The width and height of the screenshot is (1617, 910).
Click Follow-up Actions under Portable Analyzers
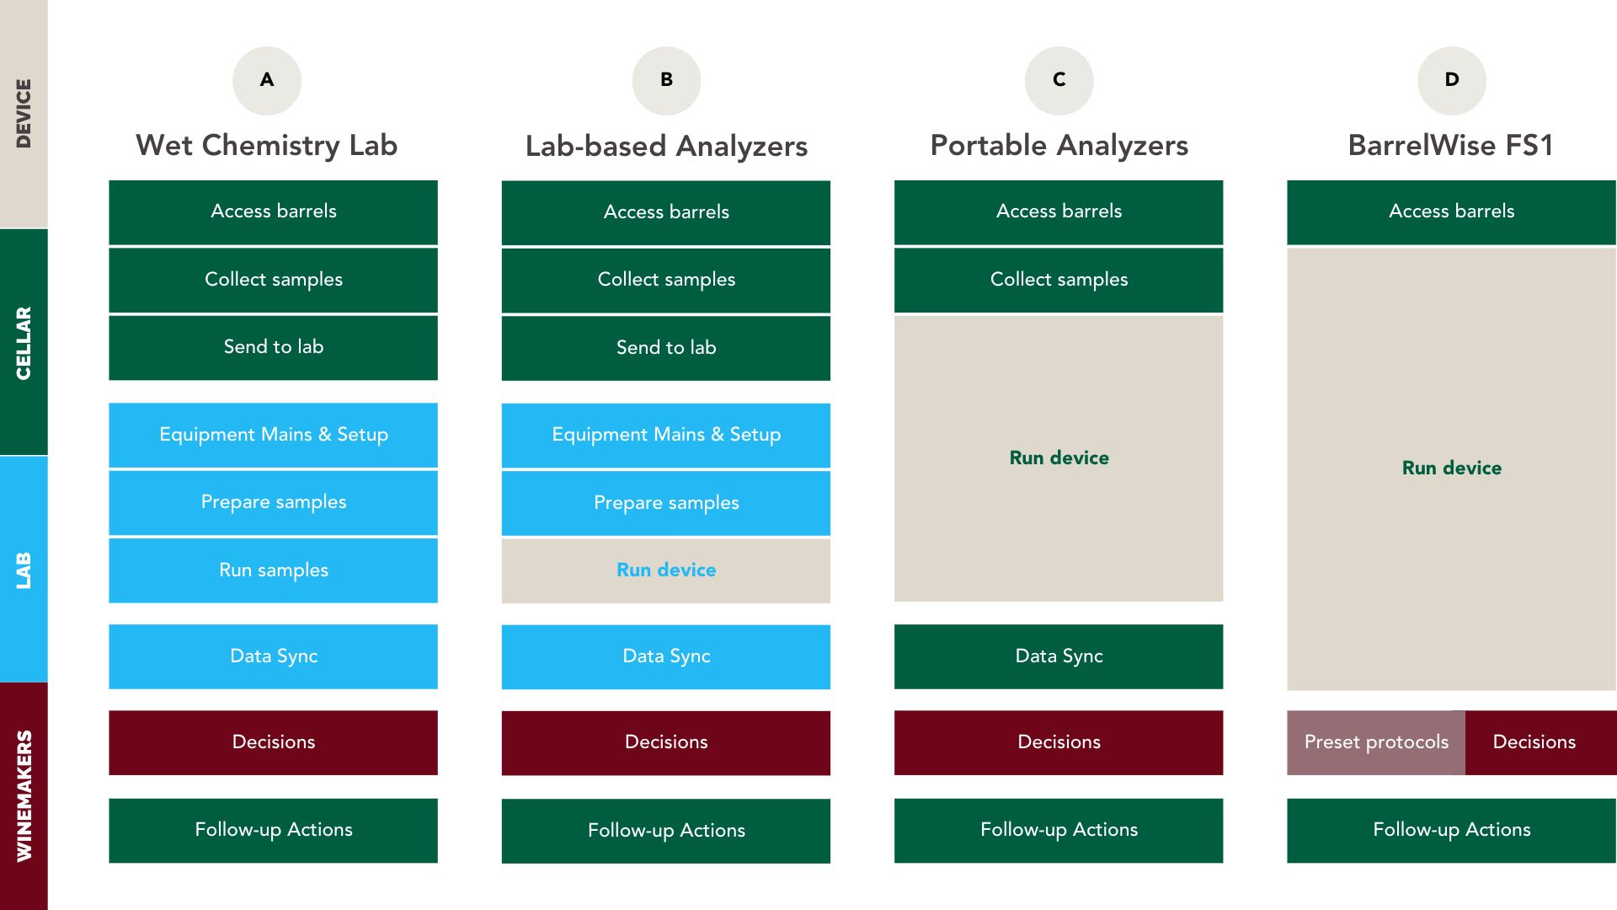(1059, 830)
